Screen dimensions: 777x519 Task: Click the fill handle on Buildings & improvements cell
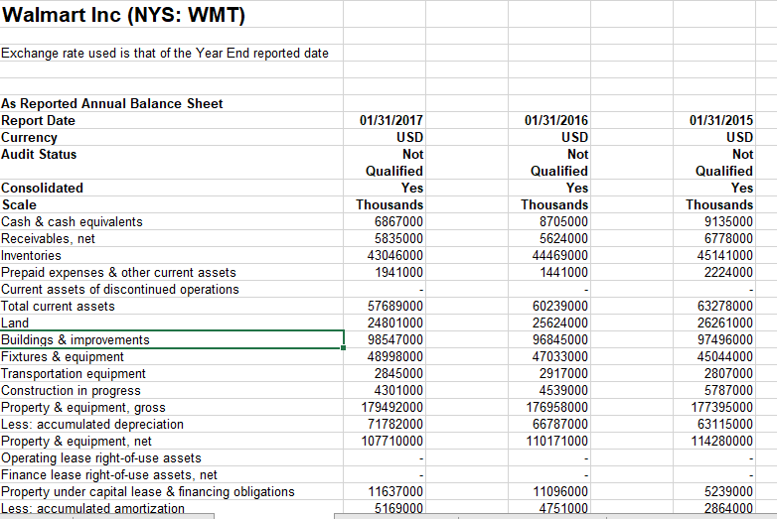344,347
